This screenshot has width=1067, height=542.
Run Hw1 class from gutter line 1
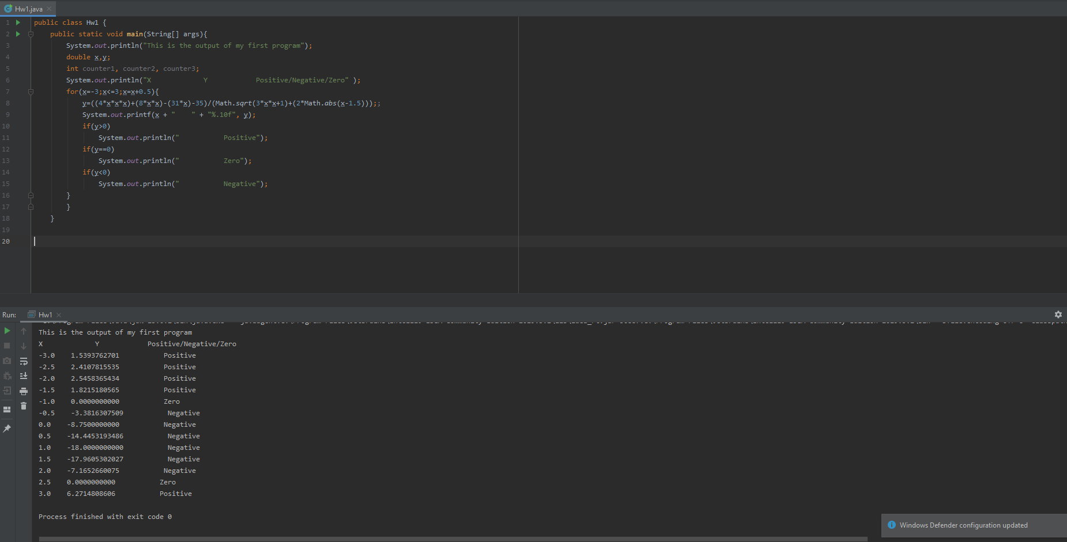tap(17, 22)
